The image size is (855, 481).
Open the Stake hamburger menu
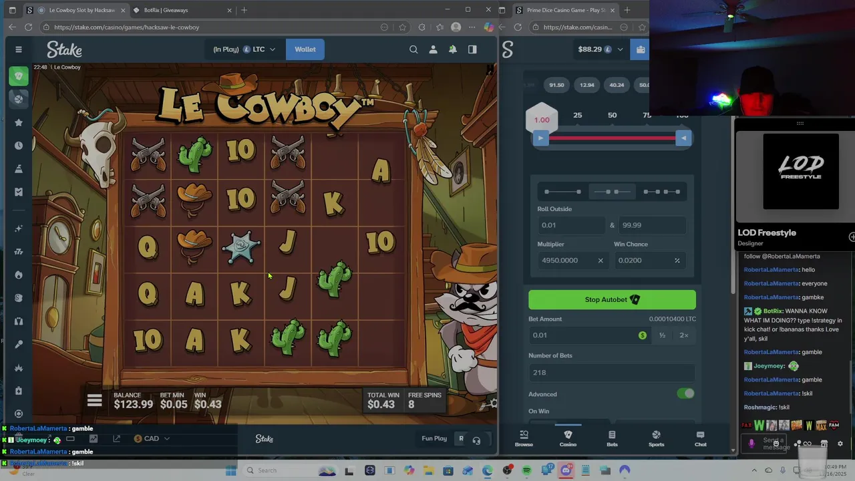[x=19, y=49]
